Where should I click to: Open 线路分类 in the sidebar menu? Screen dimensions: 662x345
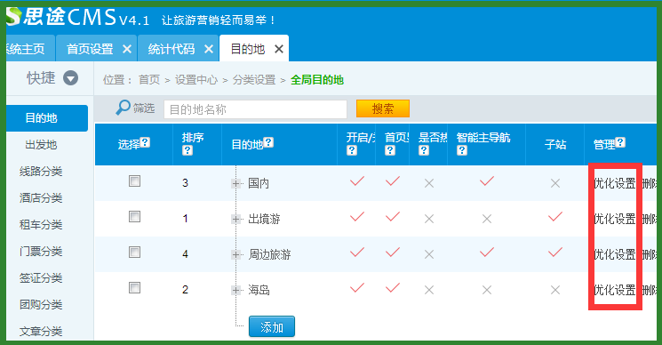[41, 172]
